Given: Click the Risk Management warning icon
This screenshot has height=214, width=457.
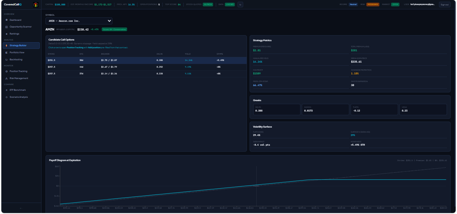Looking at the screenshot, I should 6,78.
